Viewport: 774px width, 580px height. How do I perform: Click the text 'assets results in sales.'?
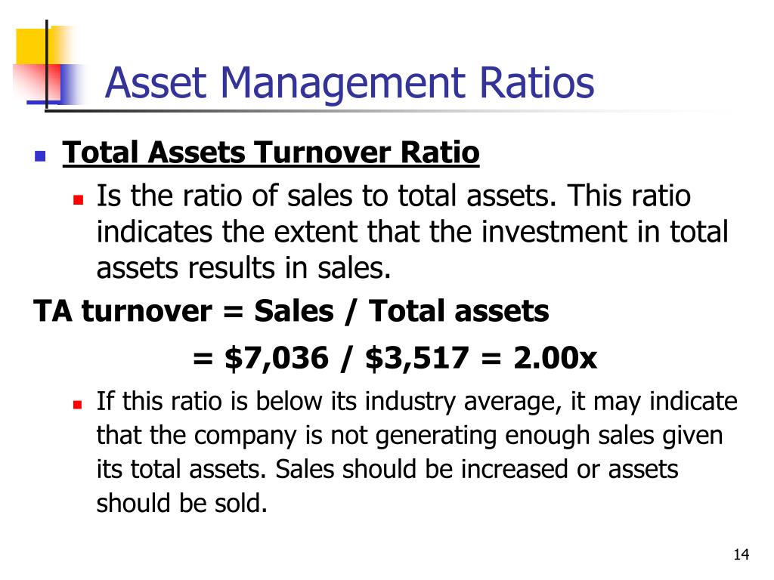[243, 268]
